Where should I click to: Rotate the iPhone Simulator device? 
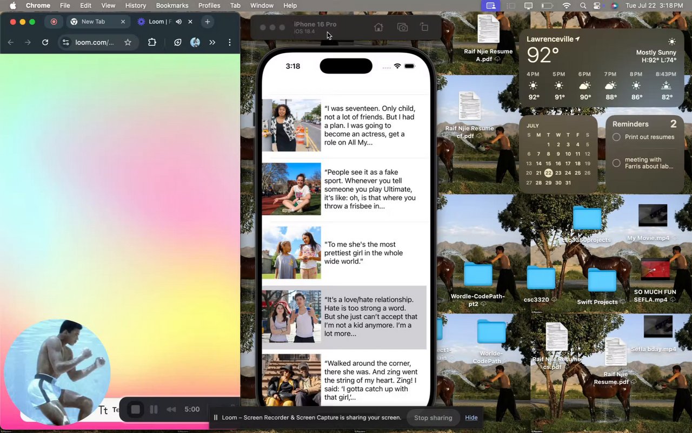tap(424, 27)
